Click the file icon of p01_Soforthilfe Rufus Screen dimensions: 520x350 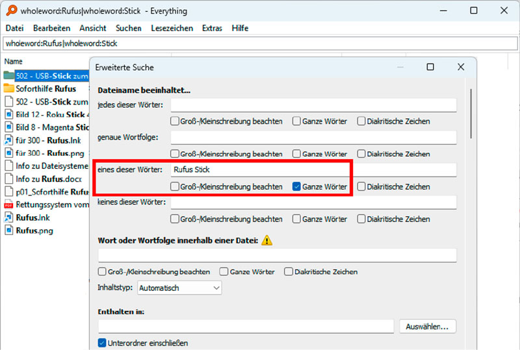(9, 192)
